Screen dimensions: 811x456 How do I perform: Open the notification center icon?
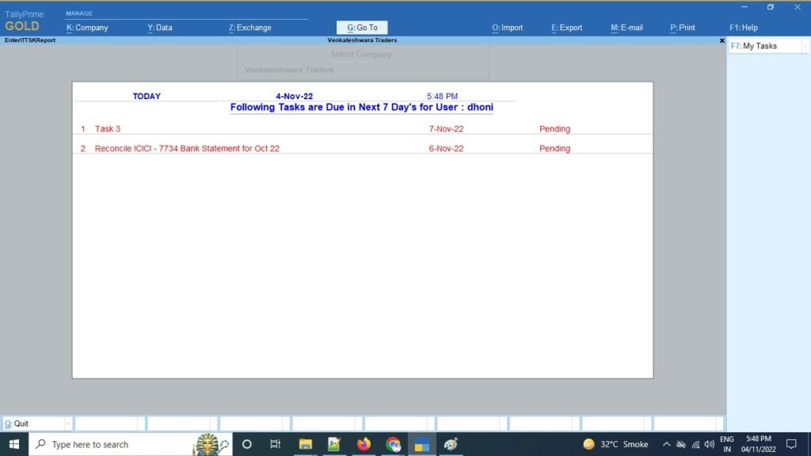pyautogui.click(x=790, y=444)
